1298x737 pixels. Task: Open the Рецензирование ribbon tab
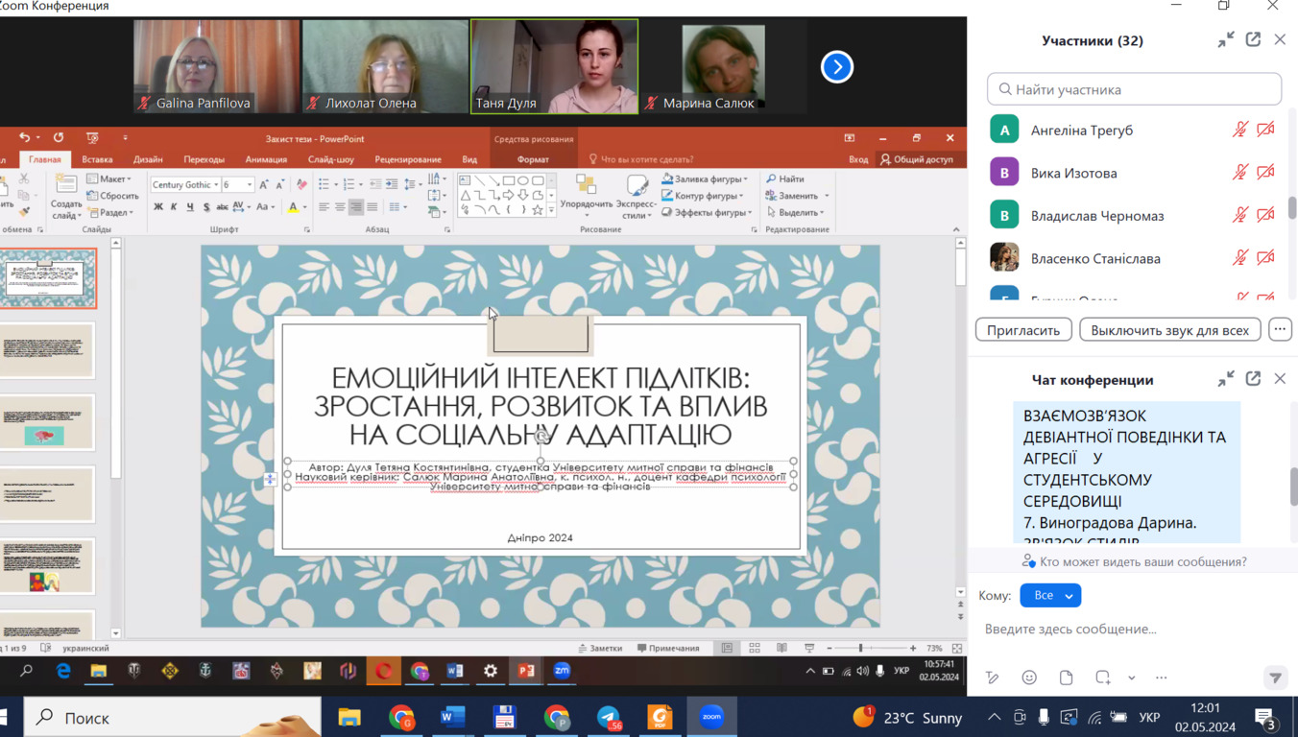click(x=408, y=159)
